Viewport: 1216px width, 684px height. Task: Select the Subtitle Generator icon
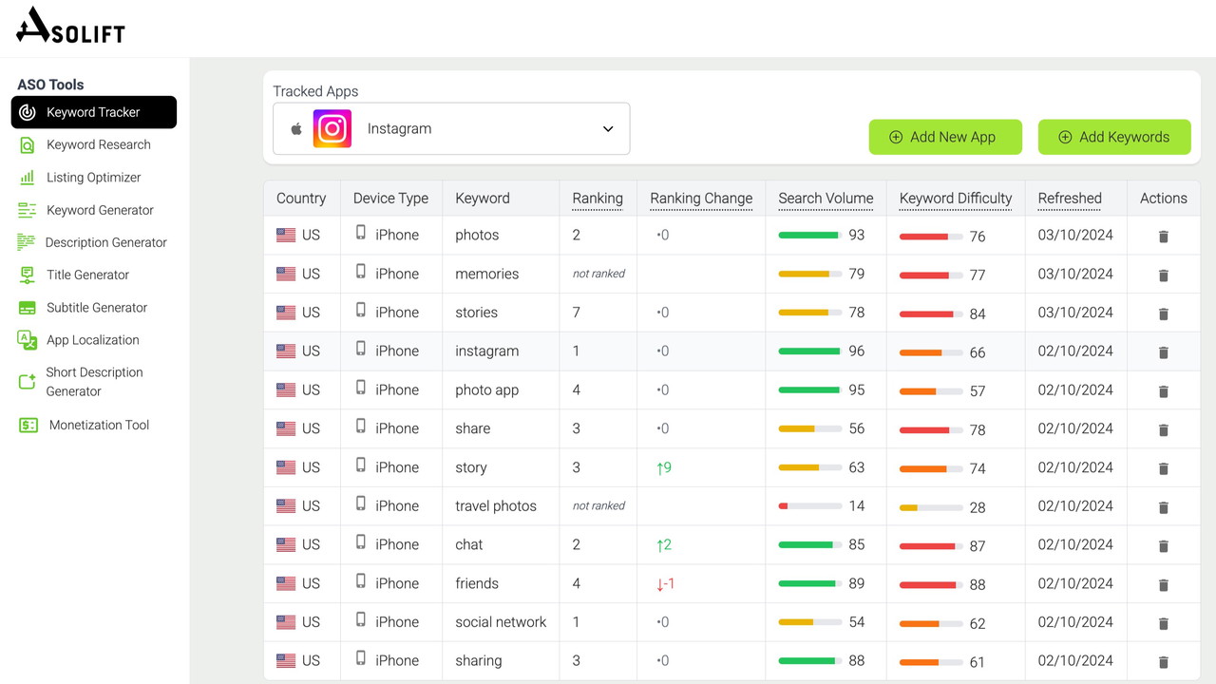(x=28, y=308)
